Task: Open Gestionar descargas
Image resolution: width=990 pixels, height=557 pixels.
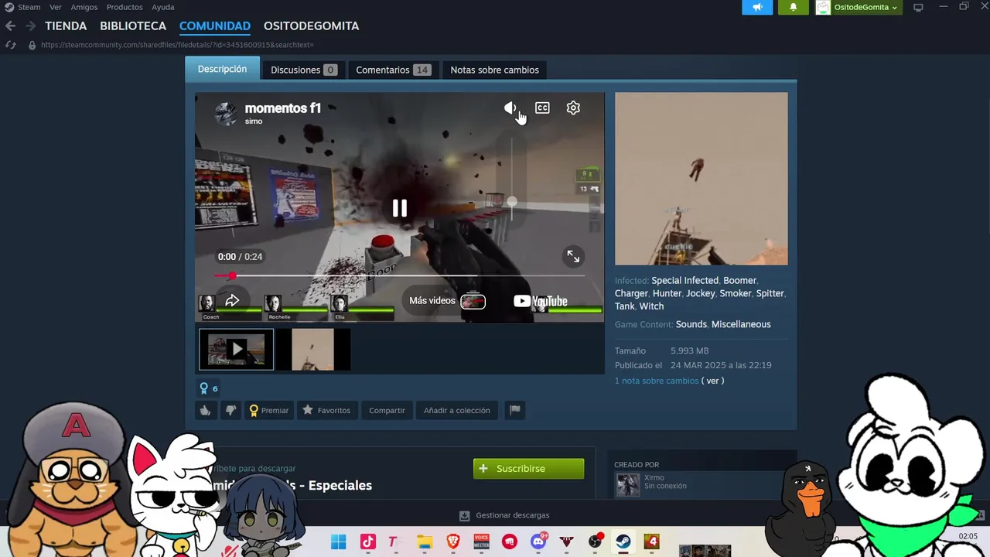Action: point(504,515)
